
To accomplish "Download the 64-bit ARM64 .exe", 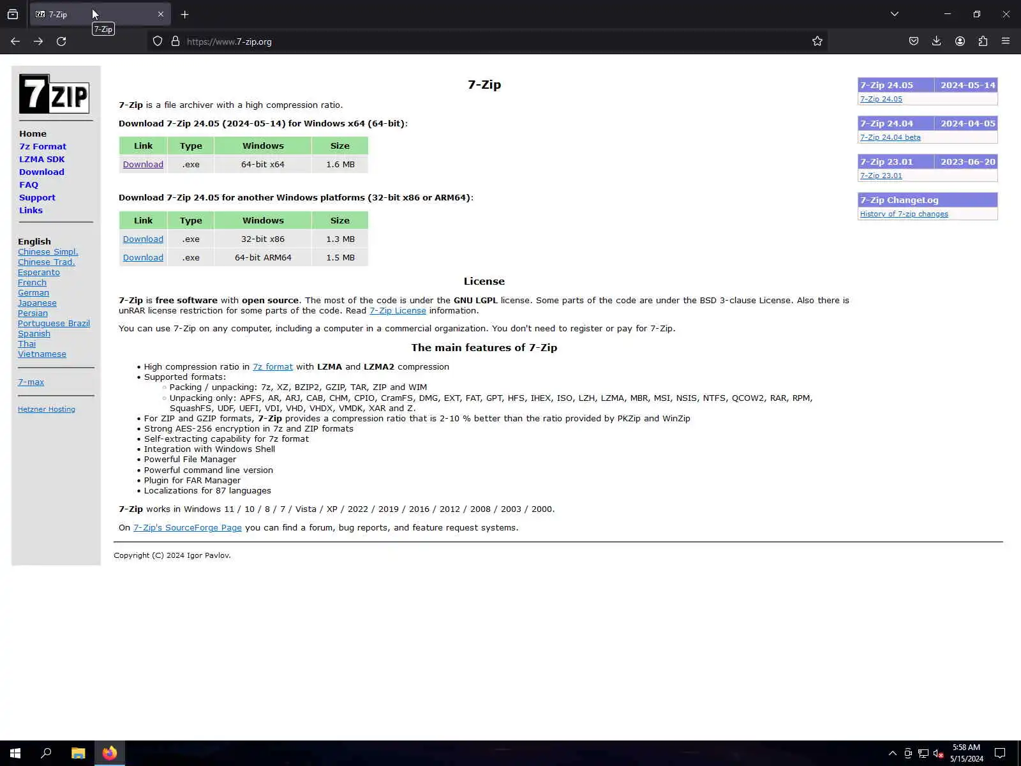I will 143,257.
